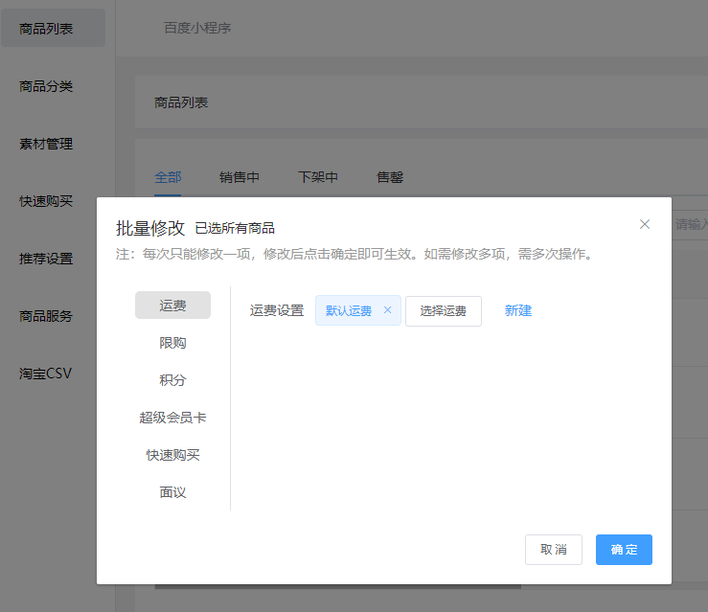Open 商品列表 in the sidebar
The width and height of the screenshot is (708, 612).
click(47, 29)
